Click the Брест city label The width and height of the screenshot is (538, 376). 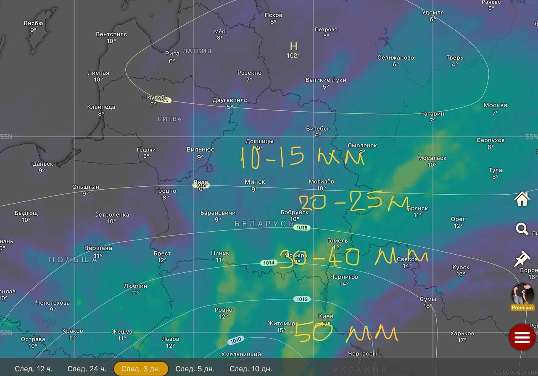(x=162, y=253)
